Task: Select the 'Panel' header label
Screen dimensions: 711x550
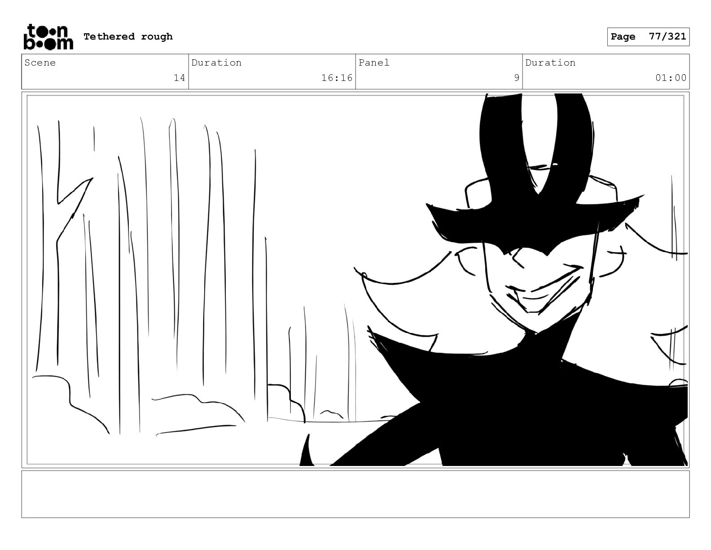Action: click(x=374, y=63)
